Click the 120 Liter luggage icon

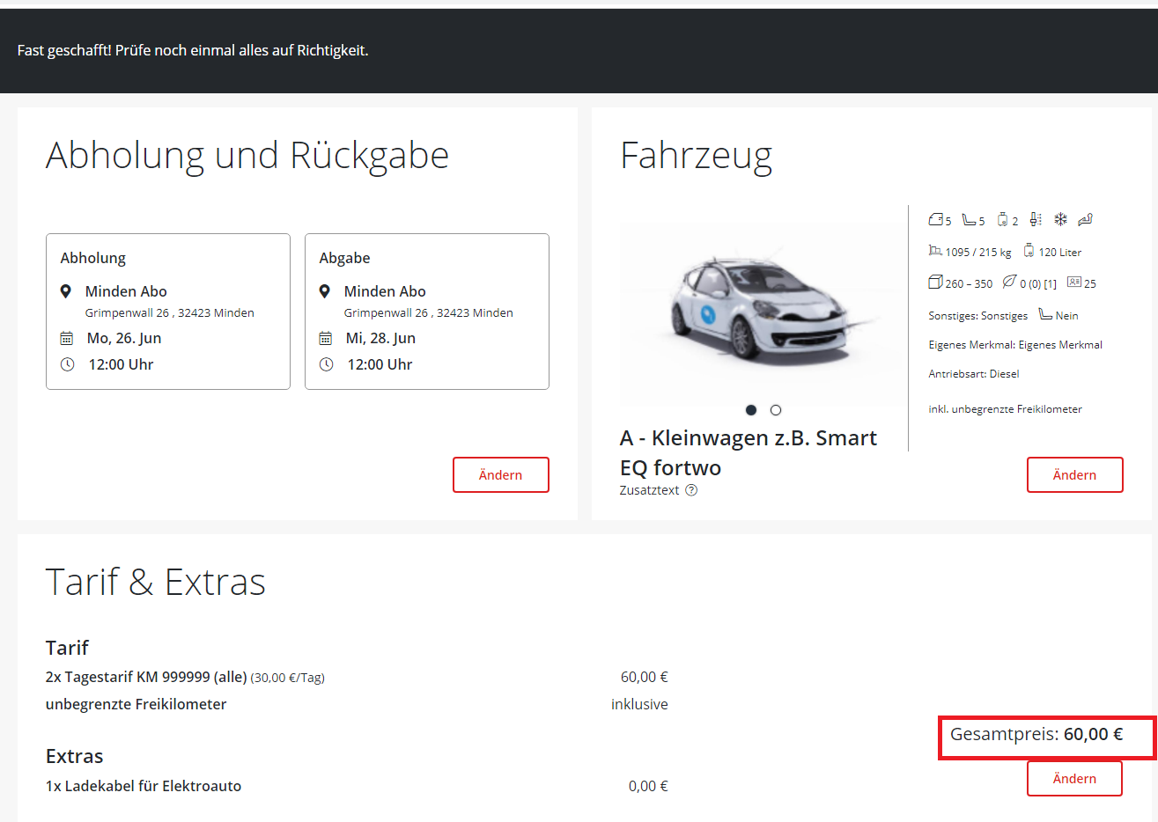pyautogui.click(x=1029, y=251)
